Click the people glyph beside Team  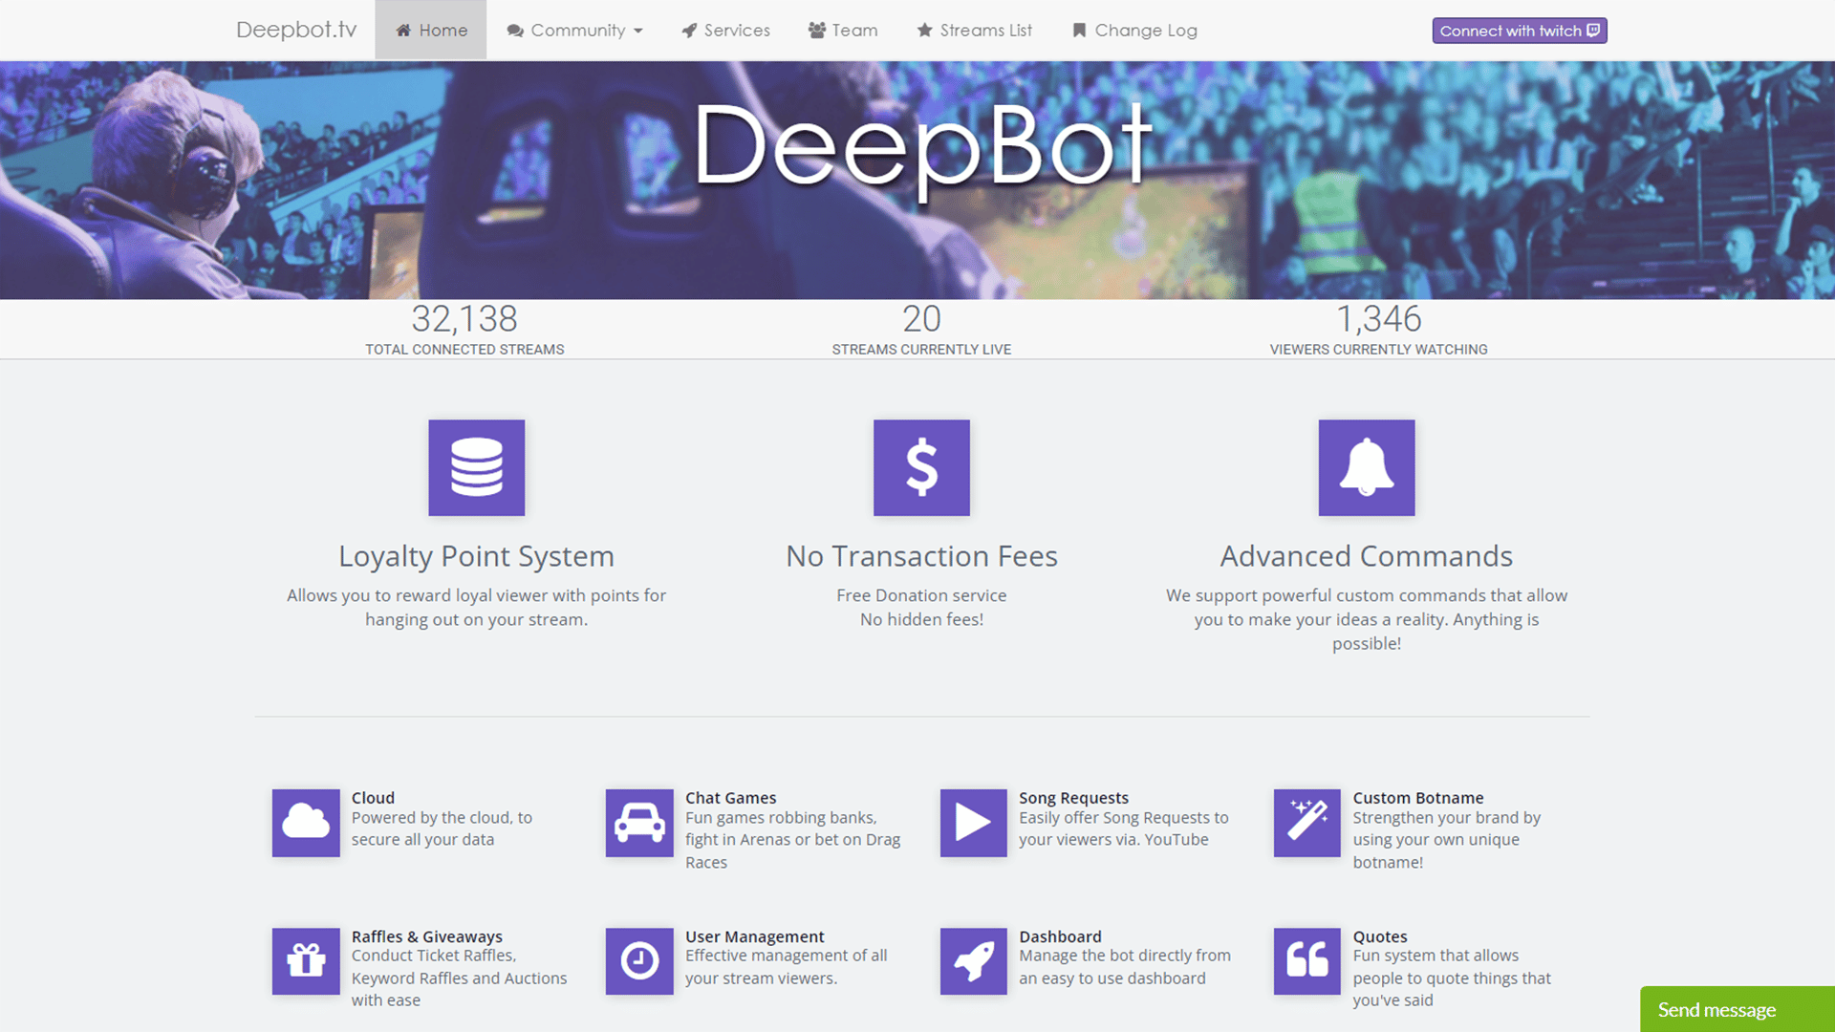[x=817, y=31]
